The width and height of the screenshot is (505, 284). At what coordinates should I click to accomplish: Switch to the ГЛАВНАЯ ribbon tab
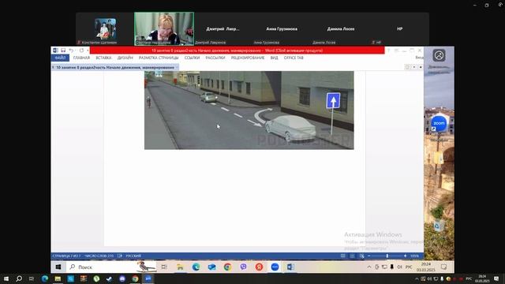point(81,58)
